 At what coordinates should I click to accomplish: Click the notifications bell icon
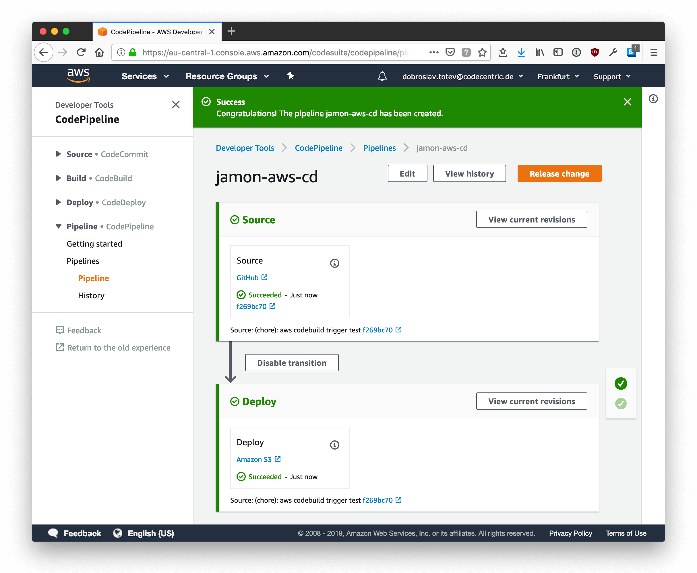tap(382, 77)
